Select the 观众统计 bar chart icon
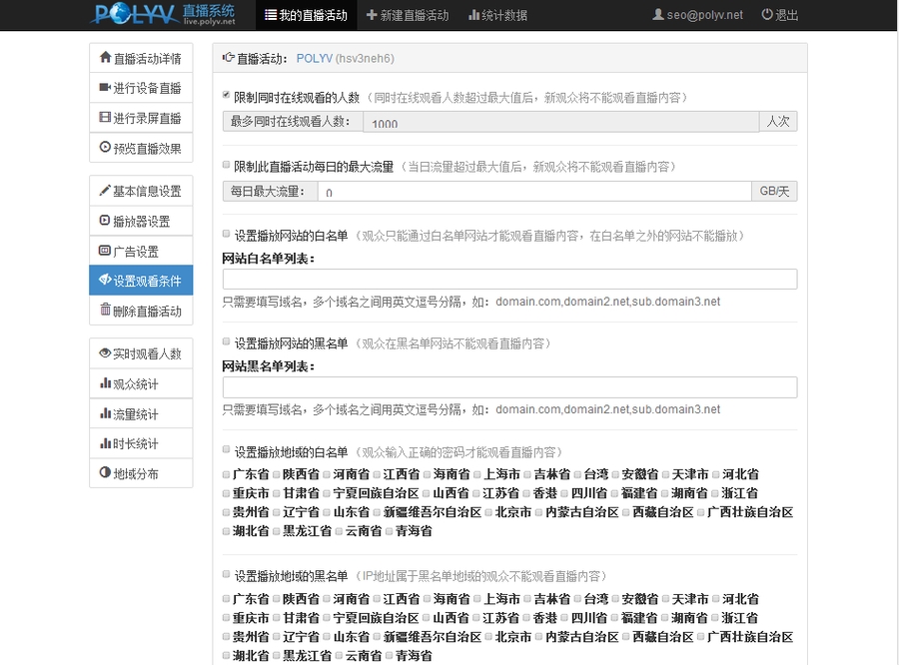Screen dimensions: 899x665 (140, 383)
